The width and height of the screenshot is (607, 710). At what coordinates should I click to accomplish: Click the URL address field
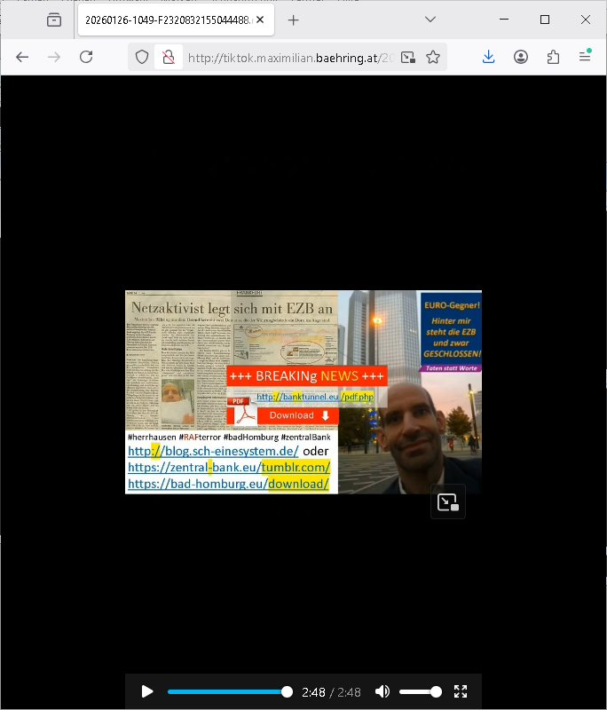click(284, 58)
